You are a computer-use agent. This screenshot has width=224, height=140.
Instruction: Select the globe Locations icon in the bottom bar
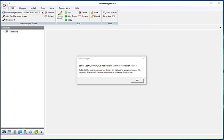pyautogui.click(x=31, y=132)
